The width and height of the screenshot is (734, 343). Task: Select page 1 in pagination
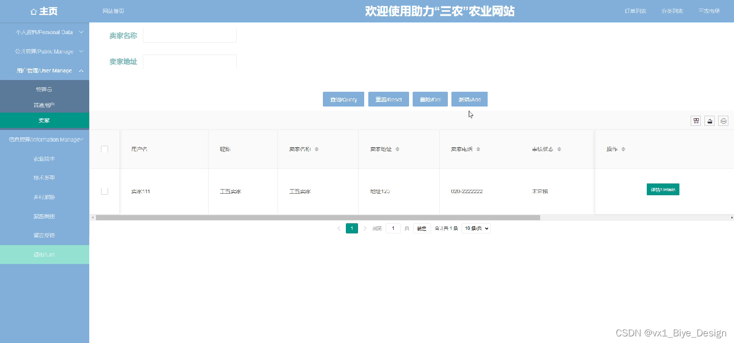352,228
